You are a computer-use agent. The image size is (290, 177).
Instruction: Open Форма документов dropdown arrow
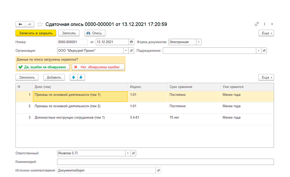(198, 42)
